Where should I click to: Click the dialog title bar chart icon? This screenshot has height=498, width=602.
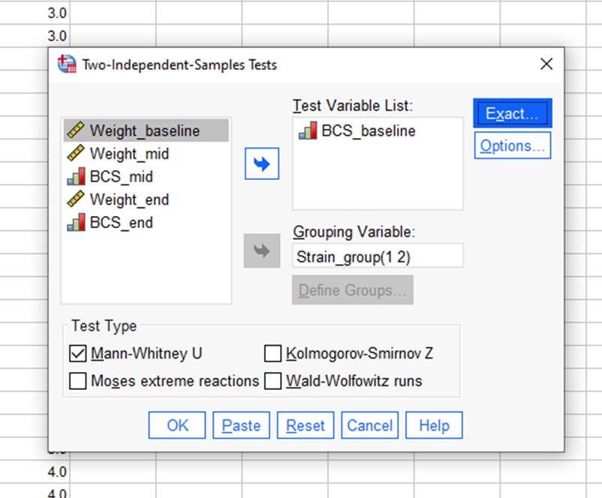click(x=68, y=64)
